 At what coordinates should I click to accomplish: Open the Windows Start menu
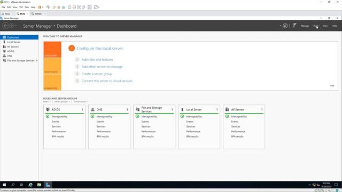click(x=4, y=185)
